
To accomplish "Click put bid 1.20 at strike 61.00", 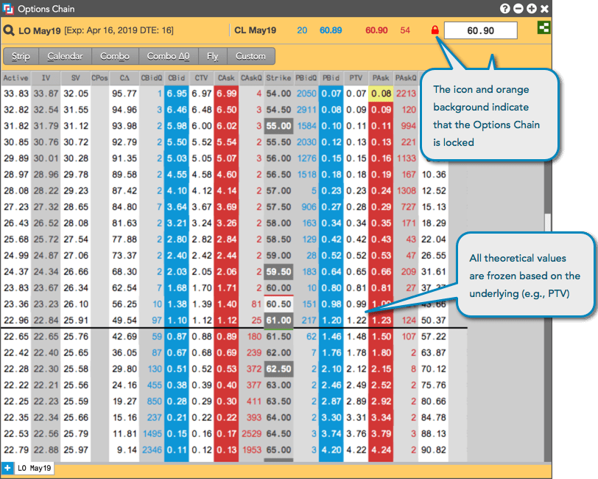I will click(x=331, y=321).
